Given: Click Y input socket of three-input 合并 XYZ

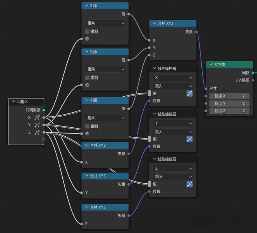Looking at the screenshot, I should (x=149, y=48).
